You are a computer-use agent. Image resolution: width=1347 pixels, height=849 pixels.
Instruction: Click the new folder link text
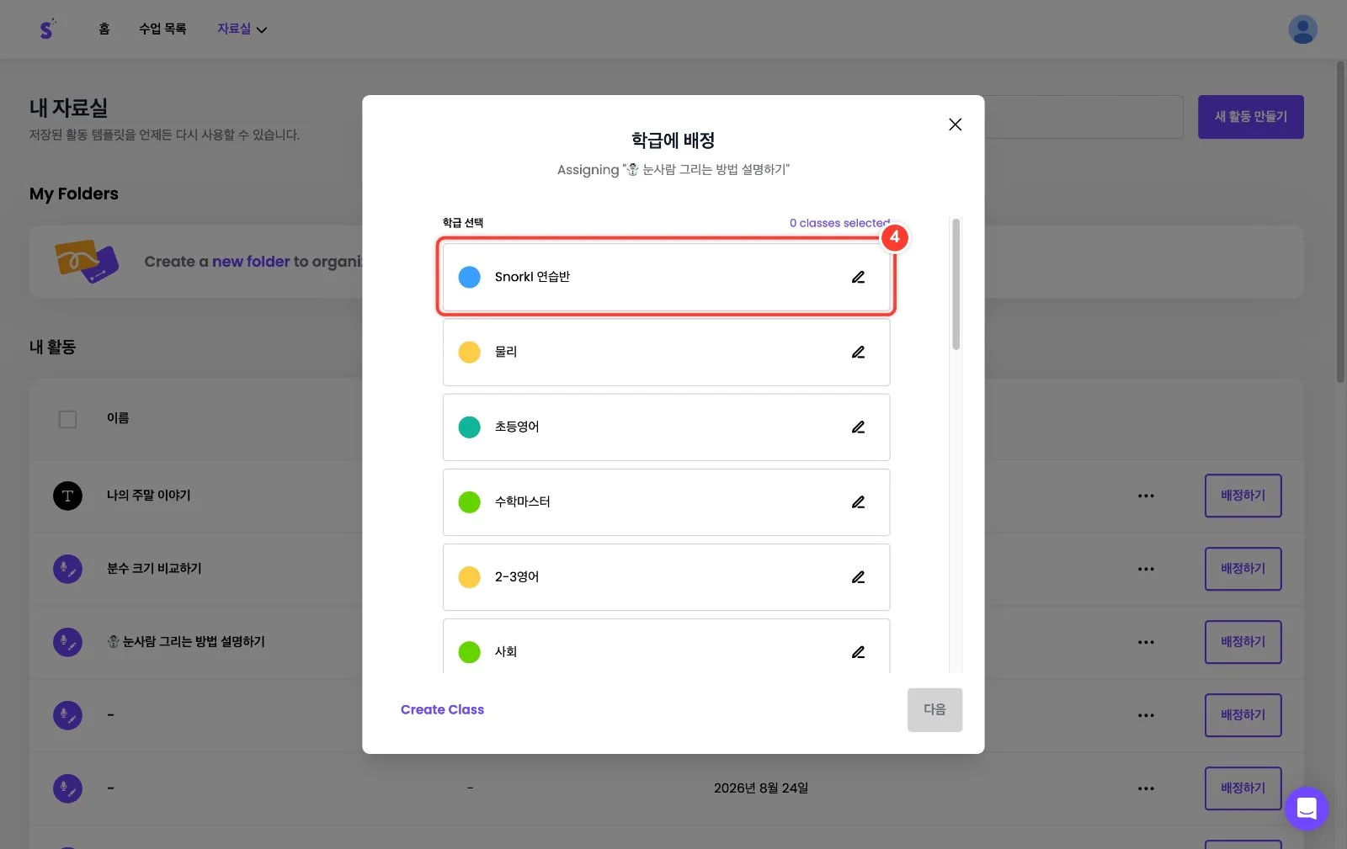(251, 262)
